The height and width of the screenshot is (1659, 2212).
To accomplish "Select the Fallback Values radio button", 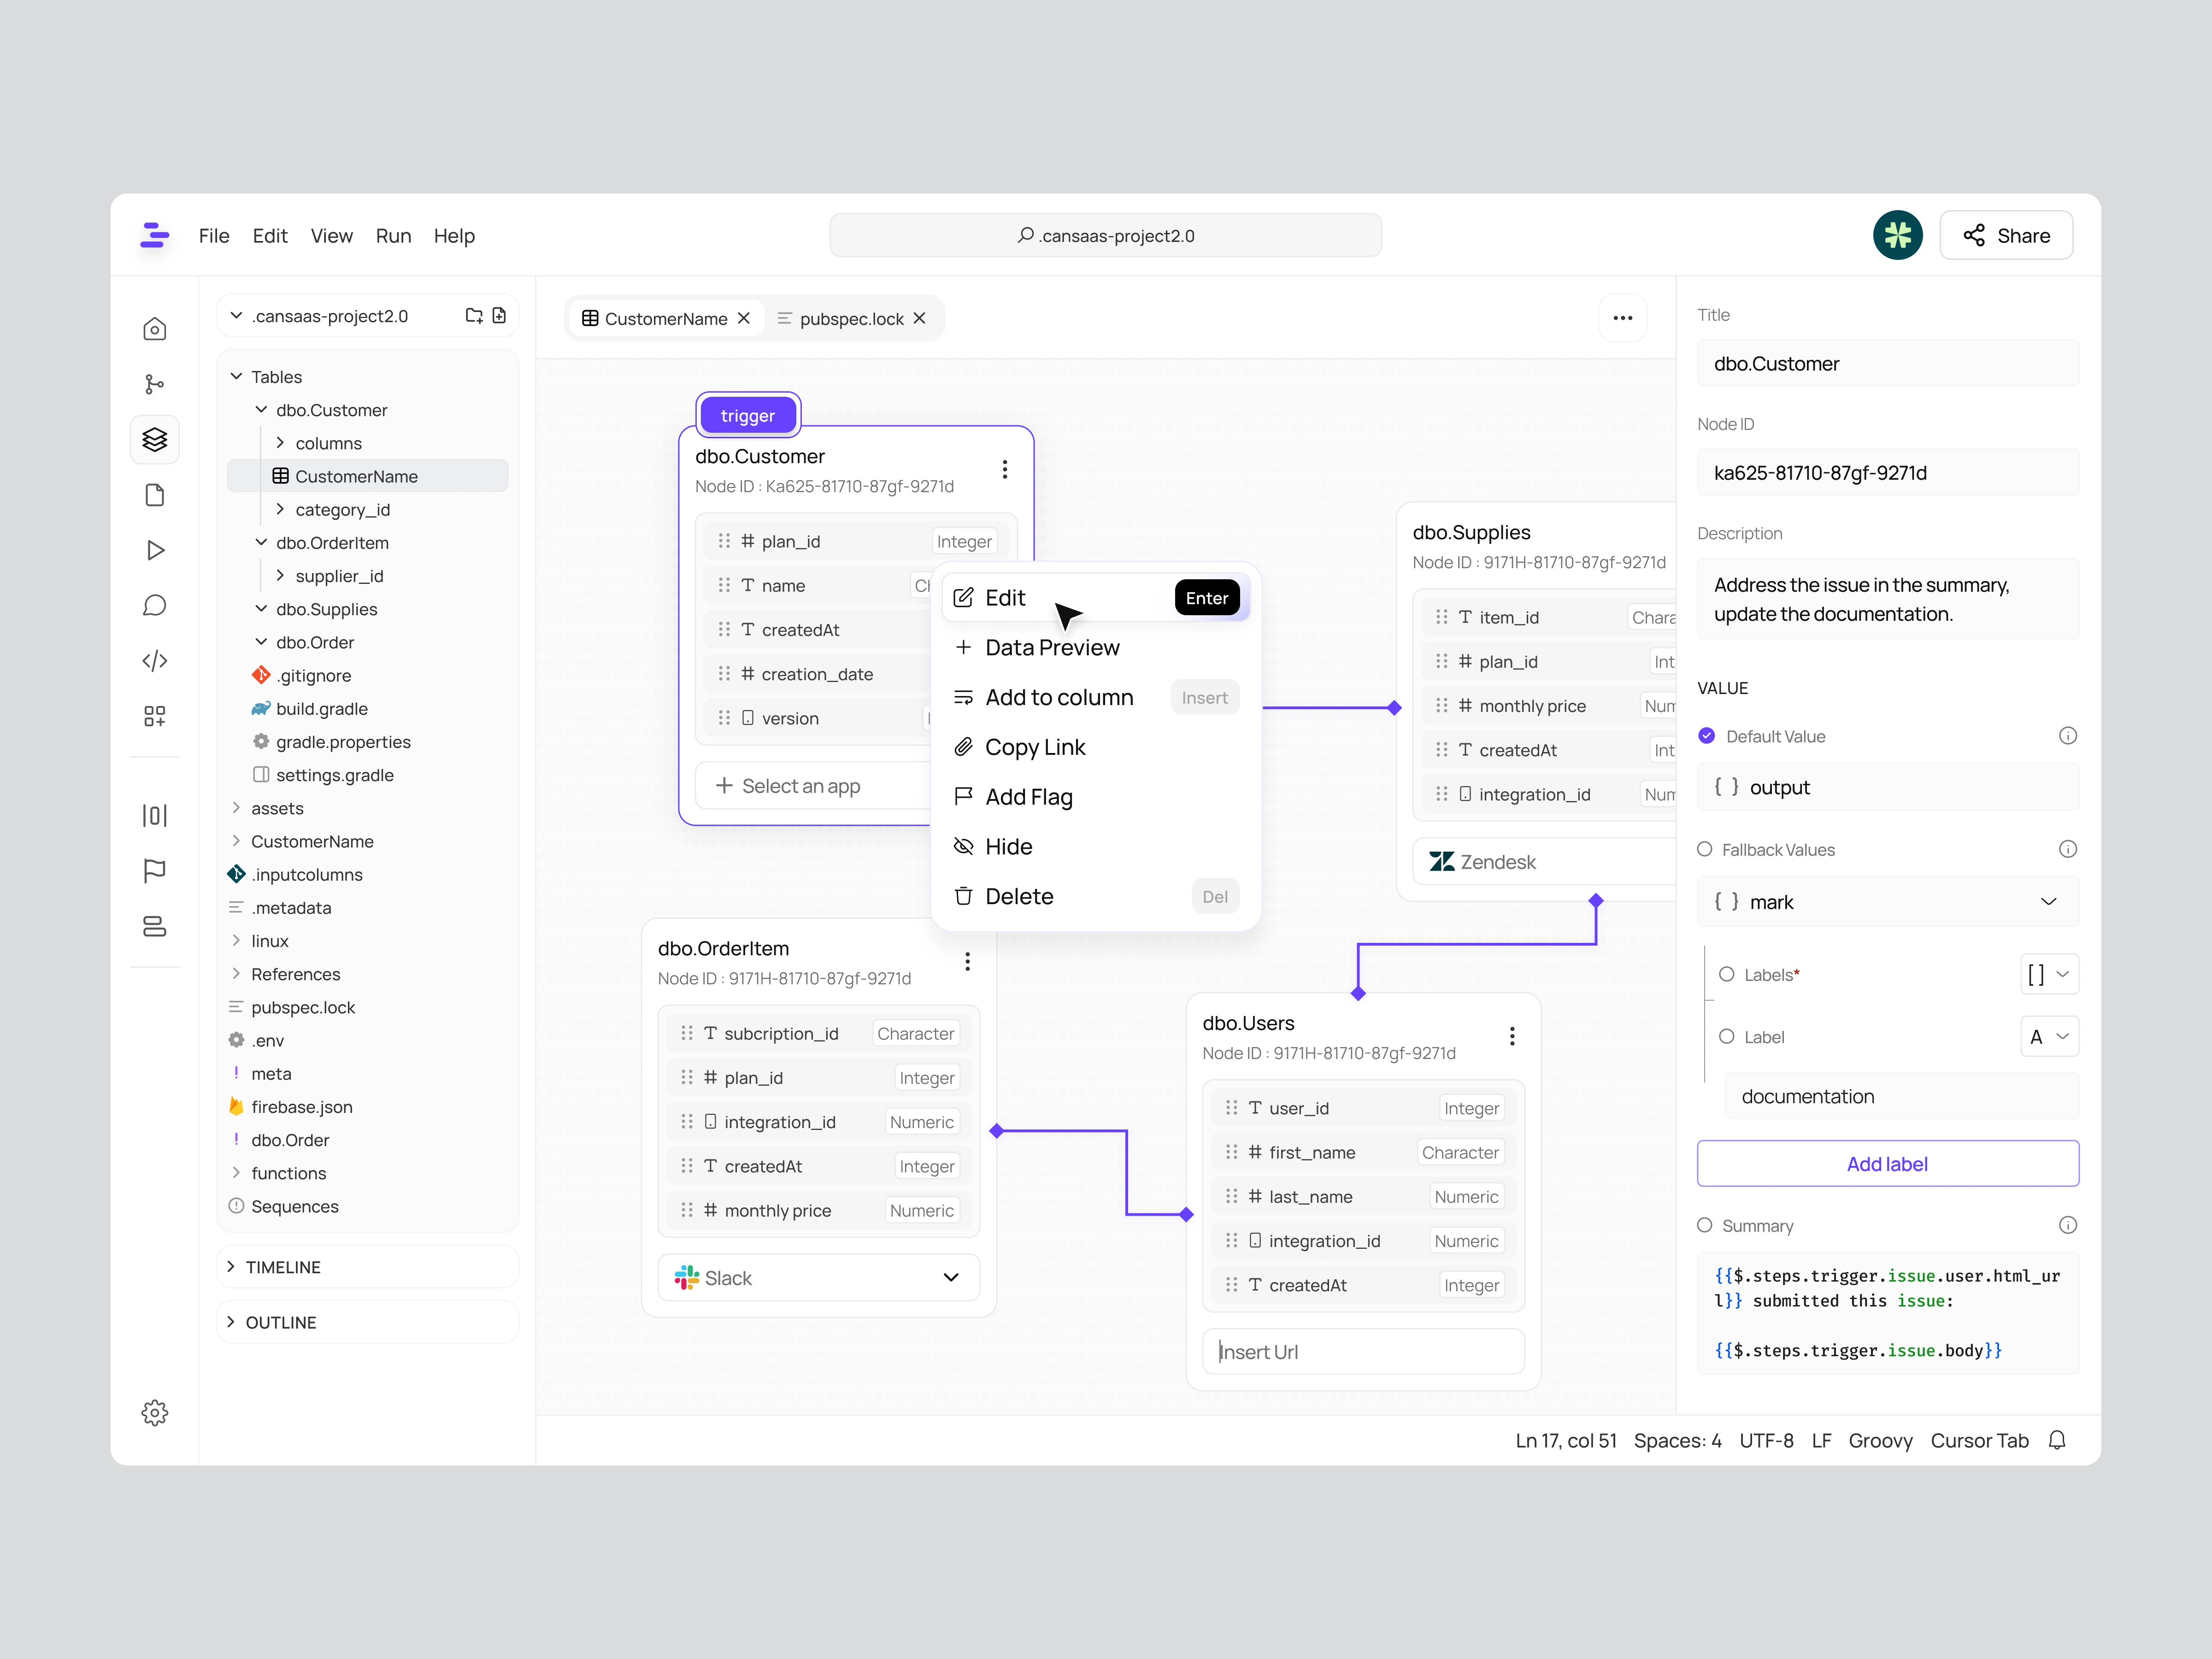I will point(1705,849).
